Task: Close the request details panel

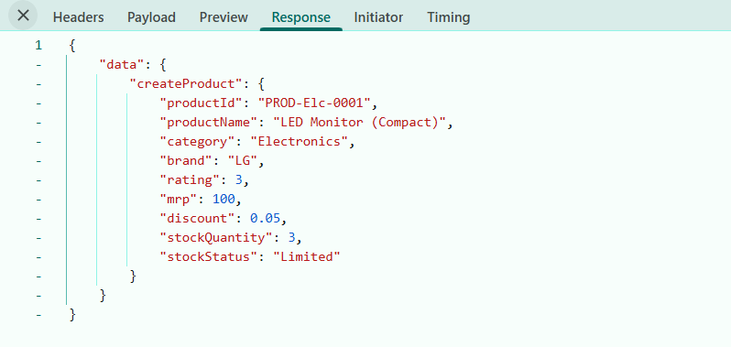Action: 22,16
